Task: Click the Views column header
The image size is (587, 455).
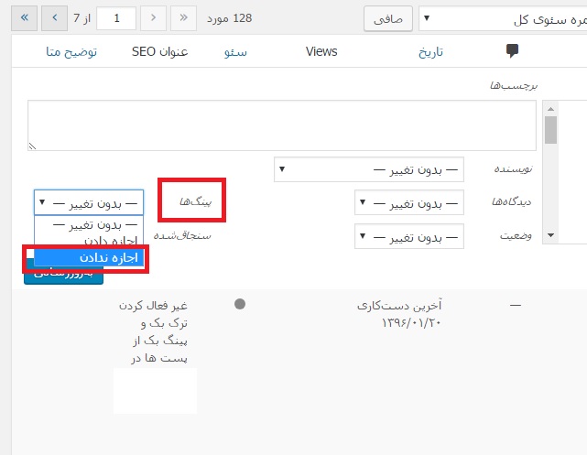Action: (x=321, y=51)
